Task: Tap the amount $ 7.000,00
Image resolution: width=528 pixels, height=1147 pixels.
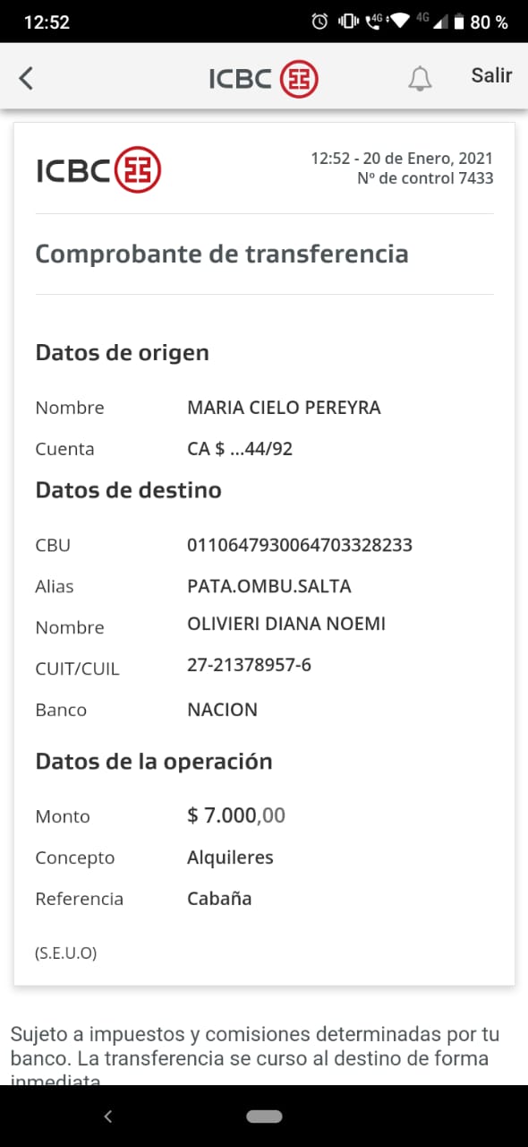Action: [x=236, y=815]
